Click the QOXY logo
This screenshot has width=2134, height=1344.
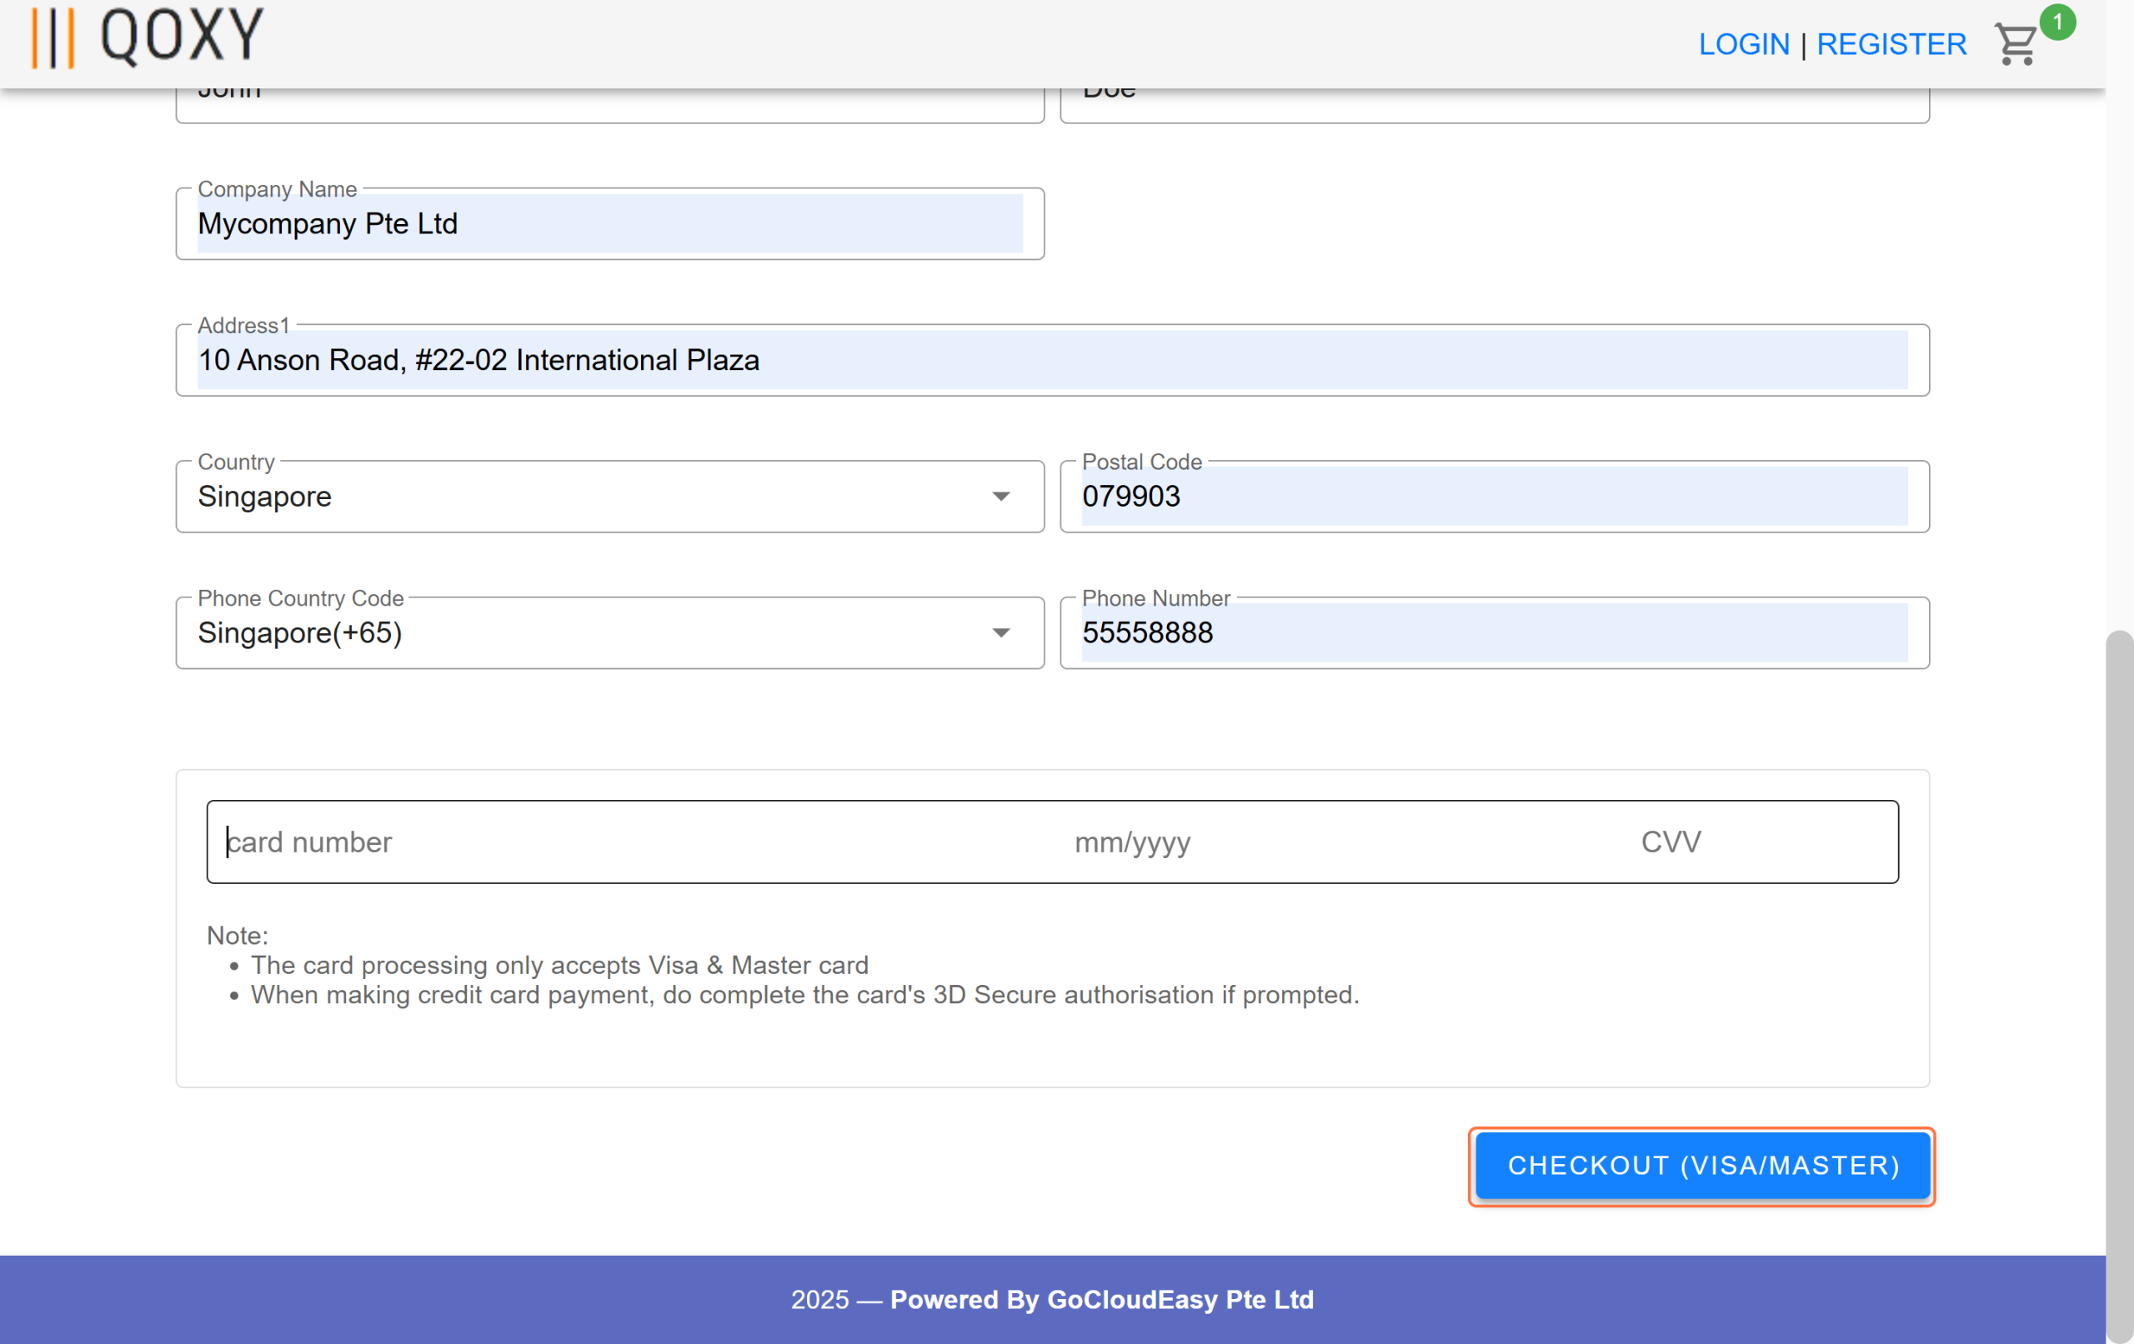(144, 37)
